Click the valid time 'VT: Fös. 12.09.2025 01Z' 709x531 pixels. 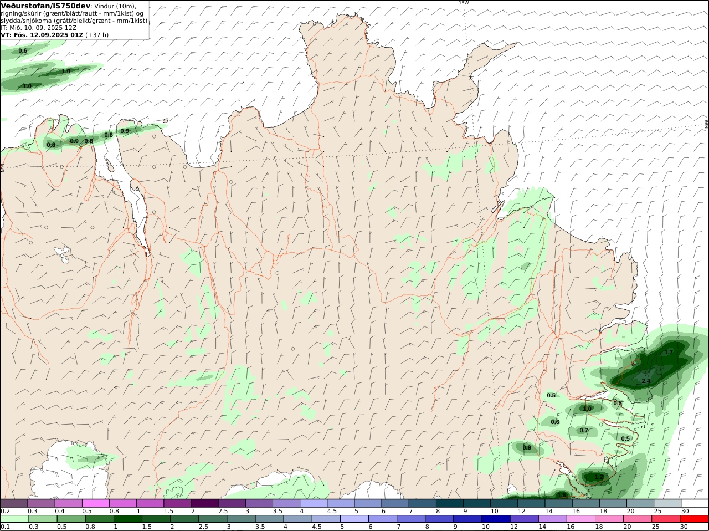[42, 34]
